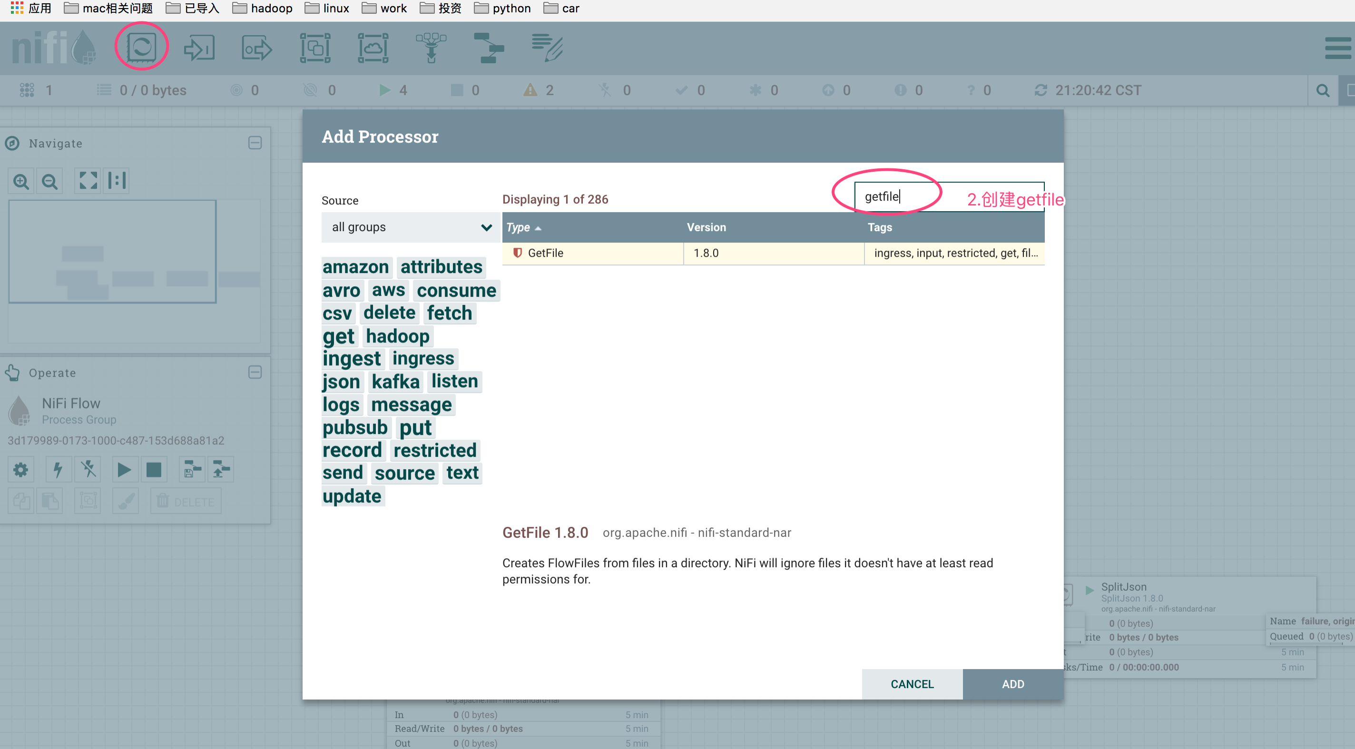This screenshot has width=1355, height=749.
Task: Click the ADD button
Action: pos(1013,684)
